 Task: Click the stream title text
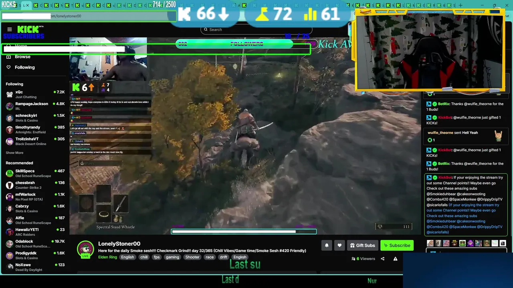(202, 251)
